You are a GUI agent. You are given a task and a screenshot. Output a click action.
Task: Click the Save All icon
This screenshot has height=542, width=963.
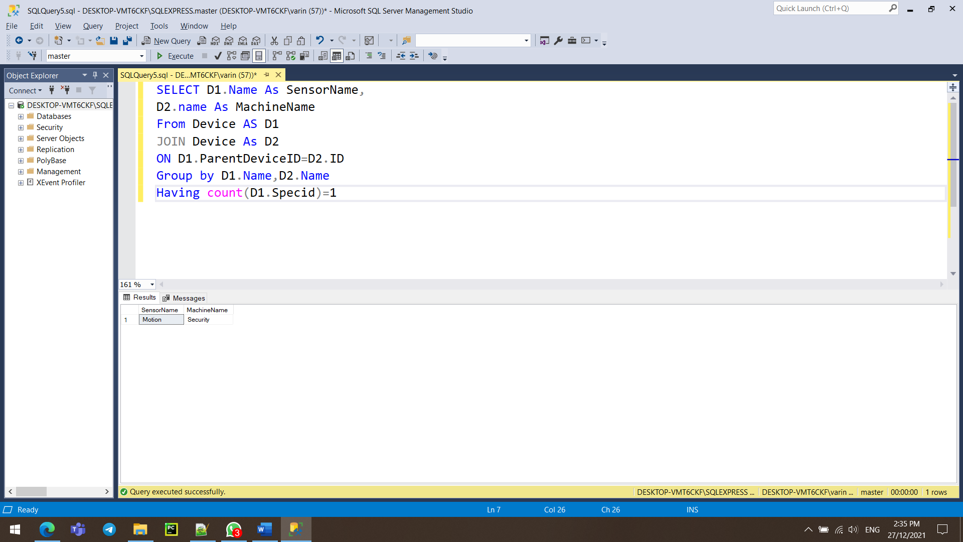[127, 41]
